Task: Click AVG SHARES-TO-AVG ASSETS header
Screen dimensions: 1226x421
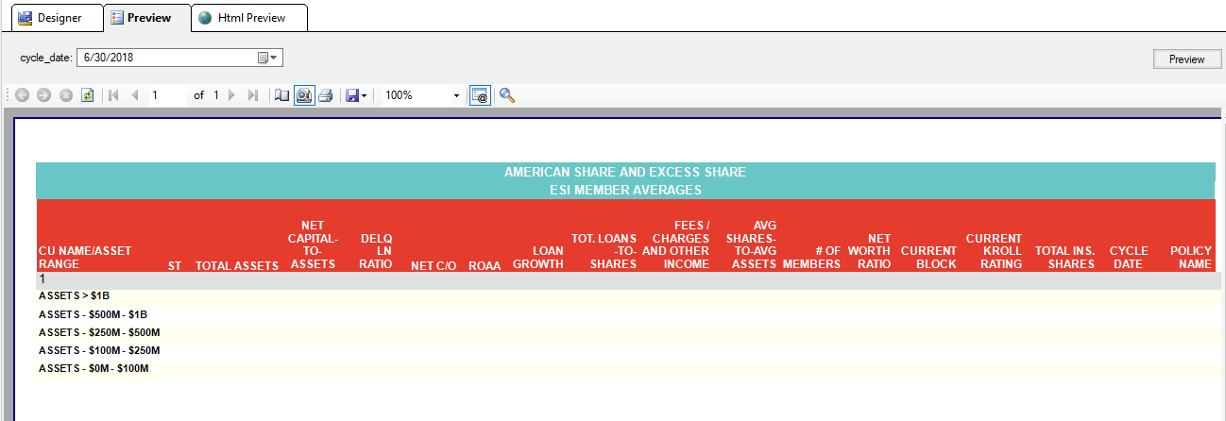Action: 752,244
